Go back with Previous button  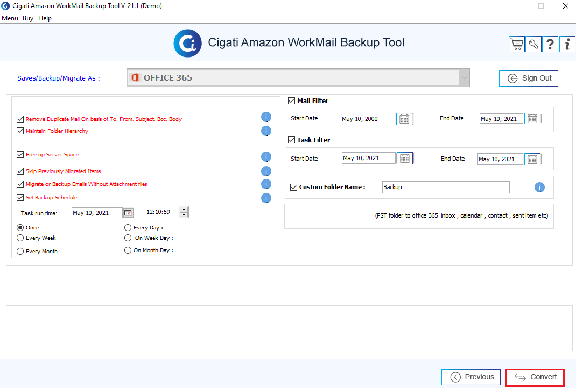(471, 377)
